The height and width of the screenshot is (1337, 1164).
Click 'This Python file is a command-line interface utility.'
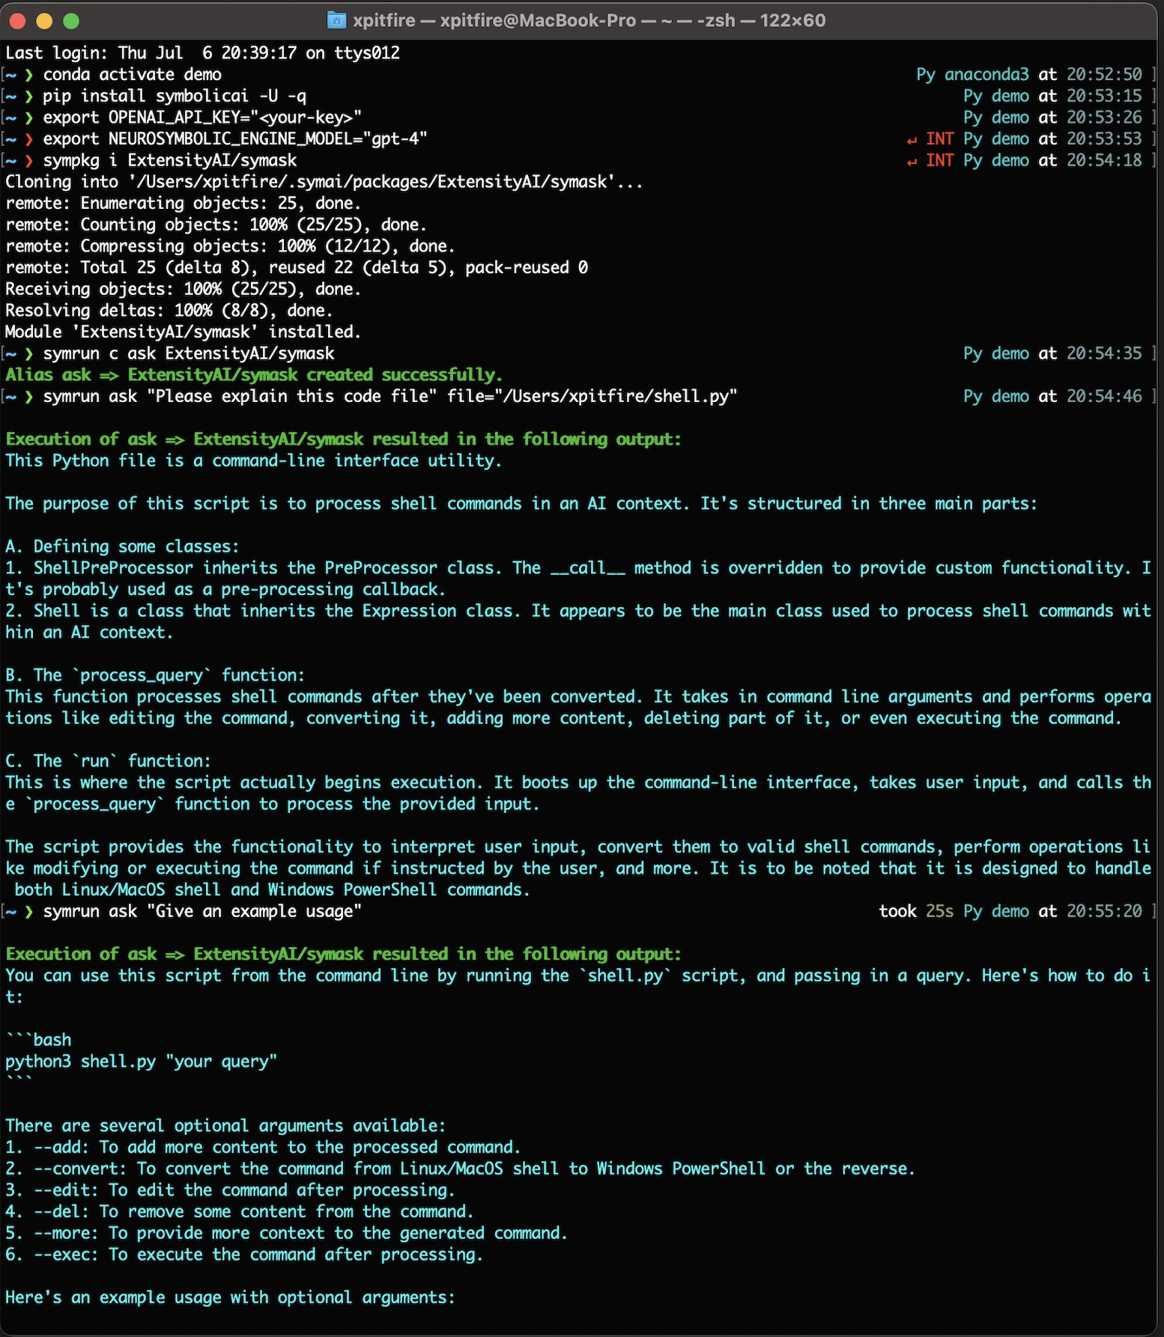point(253,460)
